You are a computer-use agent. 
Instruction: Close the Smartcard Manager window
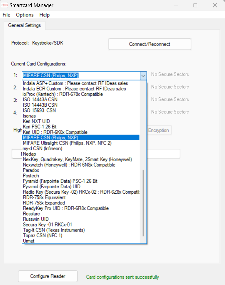click(x=215, y=5)
